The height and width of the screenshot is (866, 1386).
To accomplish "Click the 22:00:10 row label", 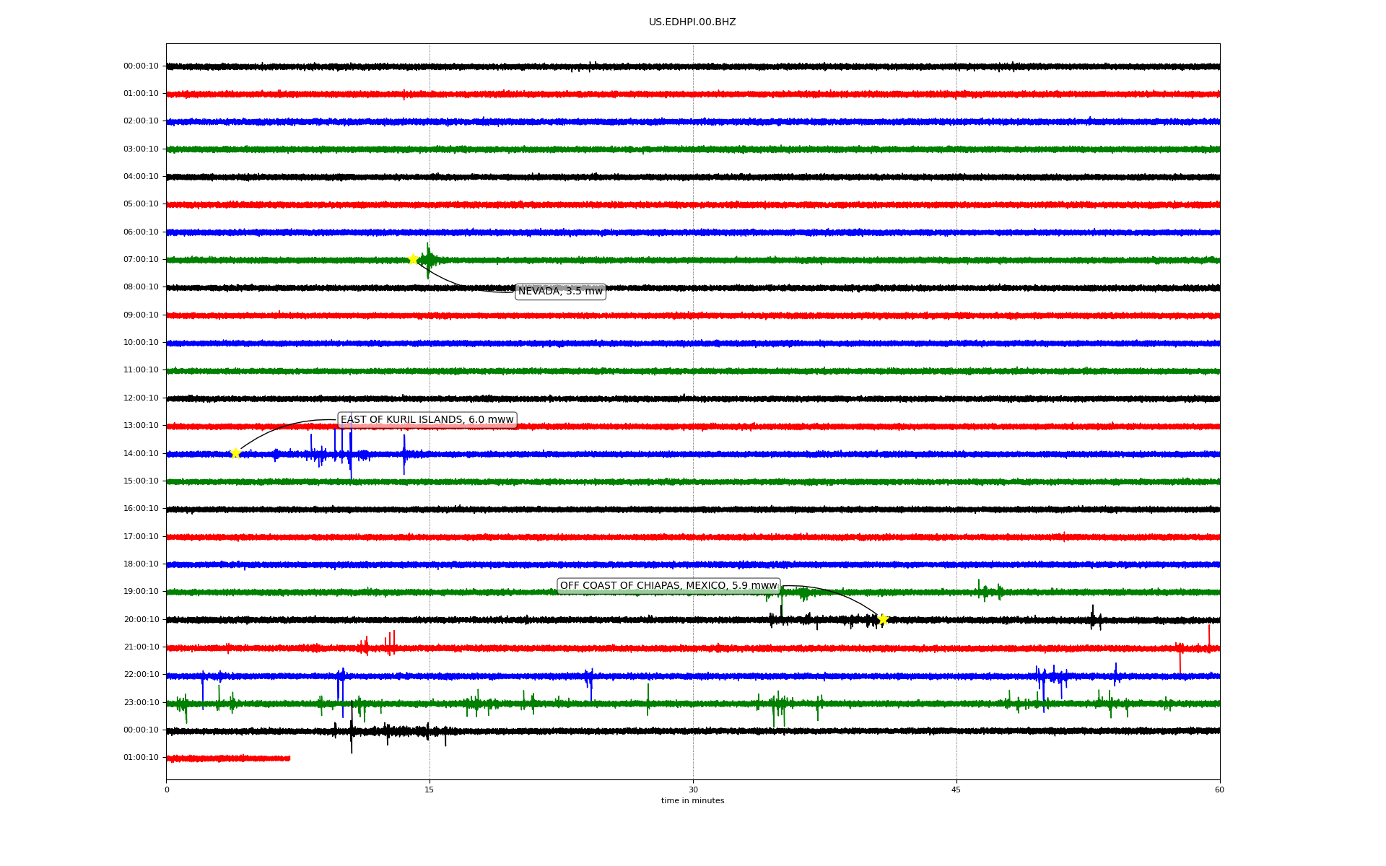I will [141, 675].
